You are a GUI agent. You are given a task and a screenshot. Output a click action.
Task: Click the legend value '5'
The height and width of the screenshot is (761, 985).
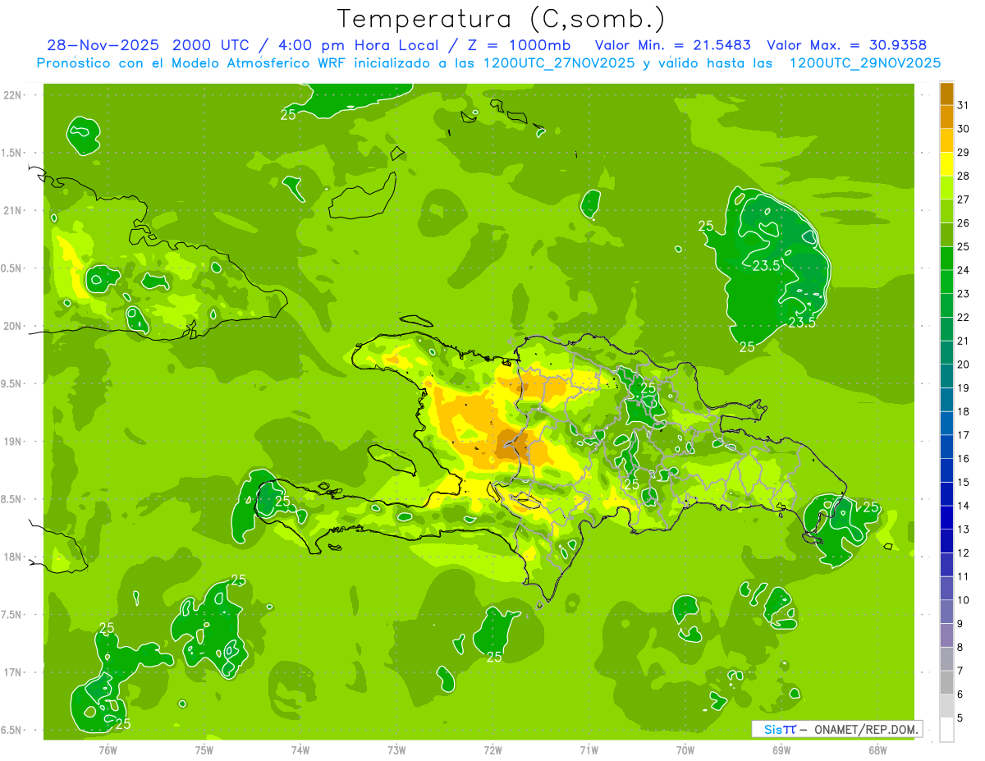click(960, 718)
